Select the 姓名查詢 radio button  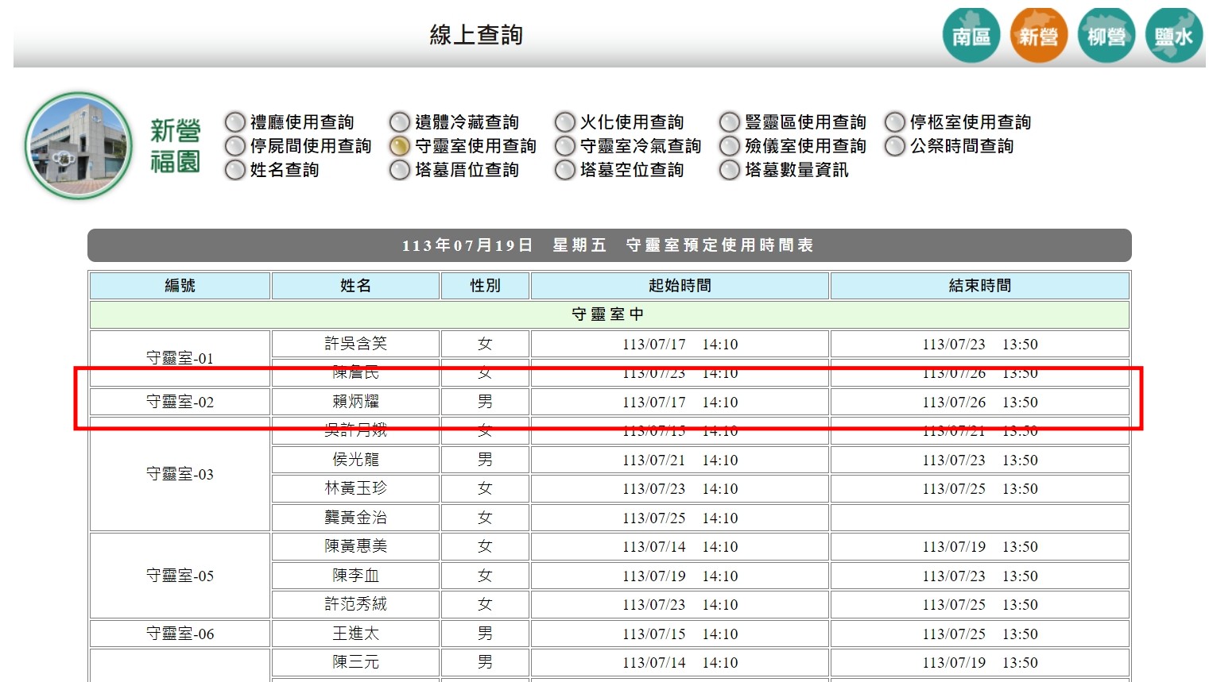[235, 170]
